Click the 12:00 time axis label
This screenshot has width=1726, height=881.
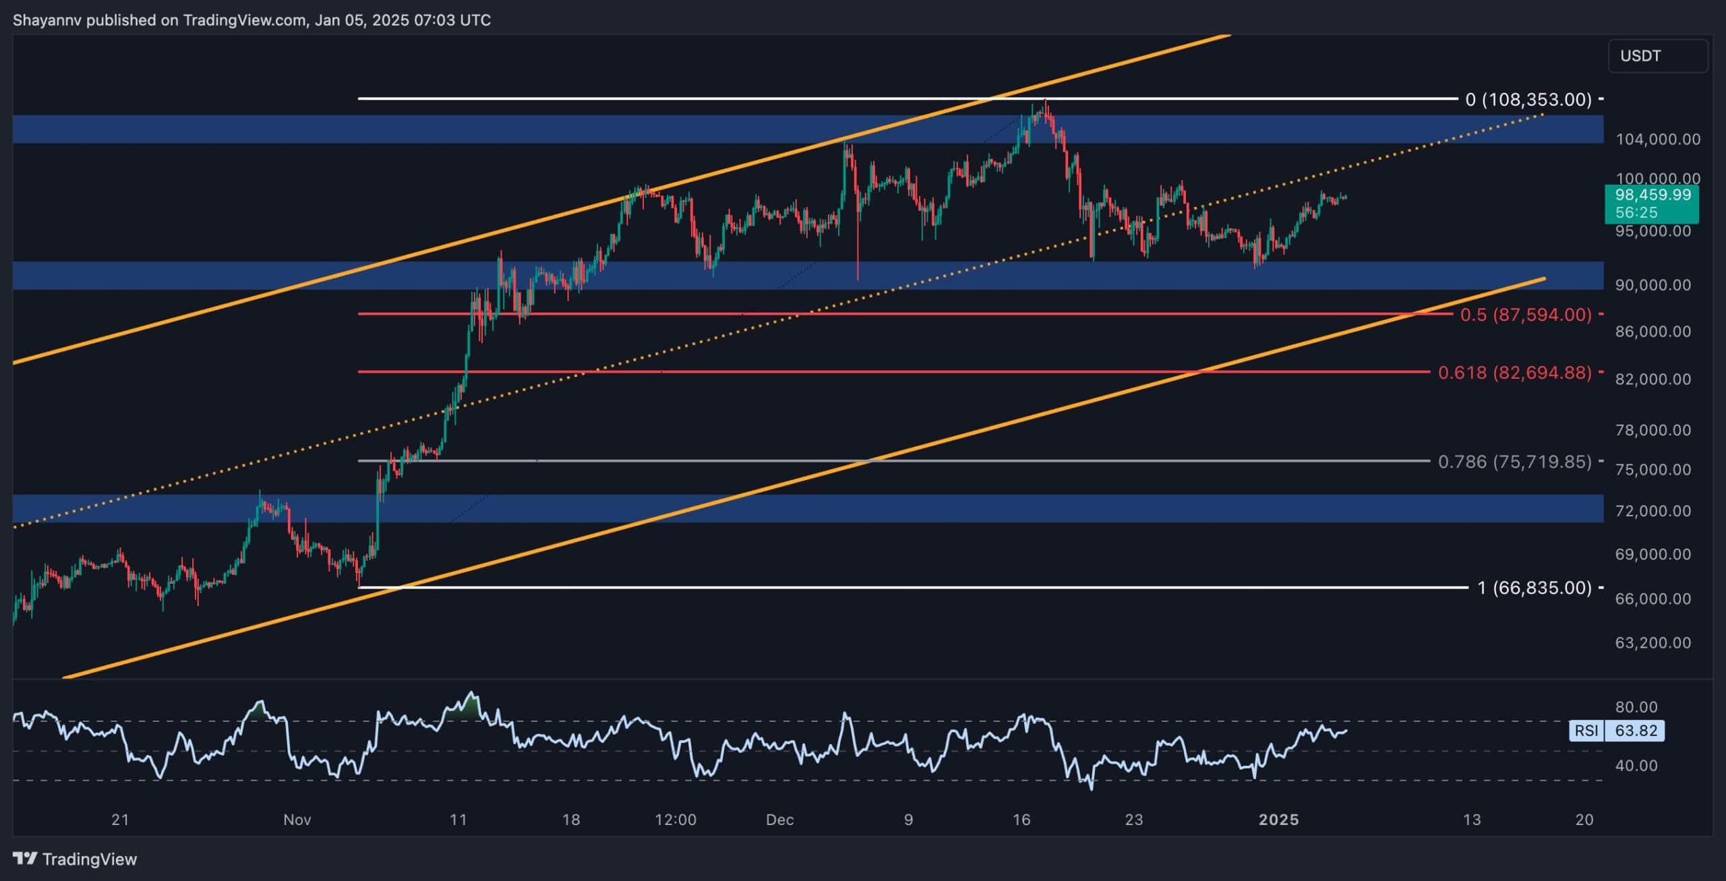[676, 820]
